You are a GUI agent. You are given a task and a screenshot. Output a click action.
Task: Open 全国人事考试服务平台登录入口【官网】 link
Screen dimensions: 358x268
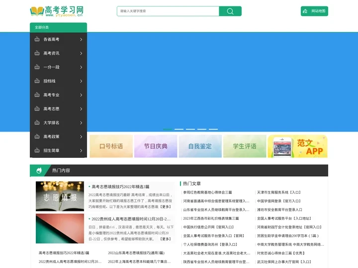214,236
